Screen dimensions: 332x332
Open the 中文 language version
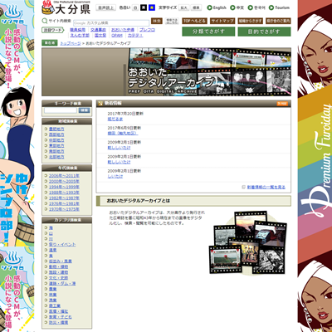click(x=237, y=7)
